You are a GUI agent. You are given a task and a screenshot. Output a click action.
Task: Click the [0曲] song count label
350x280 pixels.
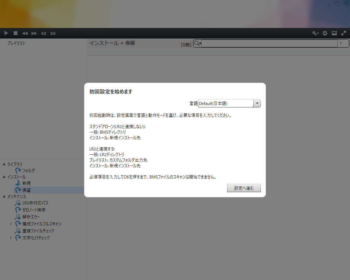(x=186, y=45)
